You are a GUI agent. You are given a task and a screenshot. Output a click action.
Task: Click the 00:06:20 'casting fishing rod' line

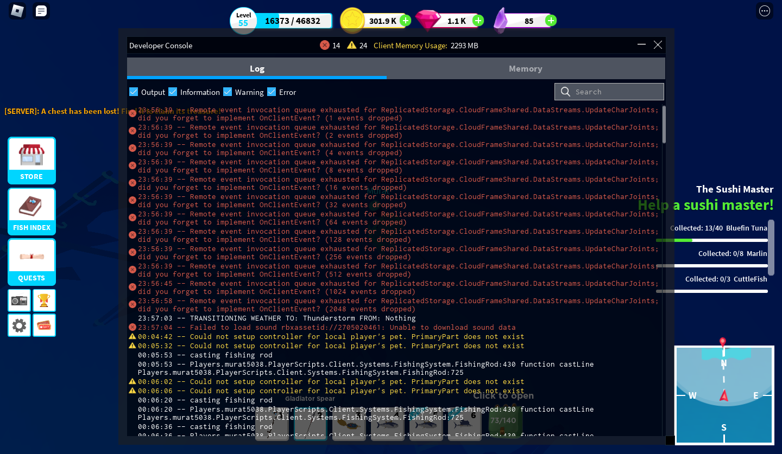205,400
